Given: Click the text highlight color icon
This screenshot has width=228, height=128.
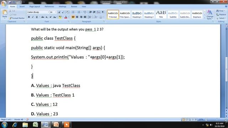Looking at the screenshot, I should tap(60, 17).
